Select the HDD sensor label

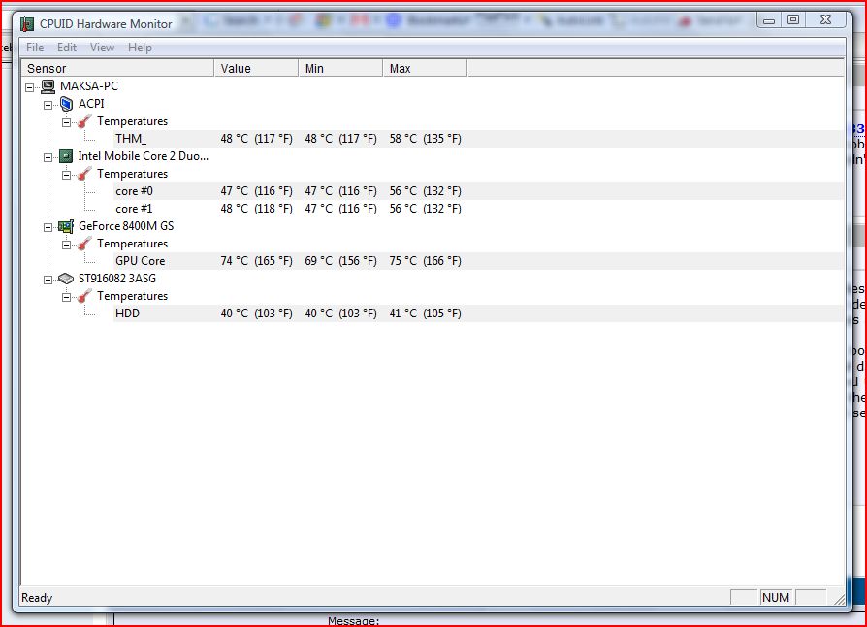point(127,313)
